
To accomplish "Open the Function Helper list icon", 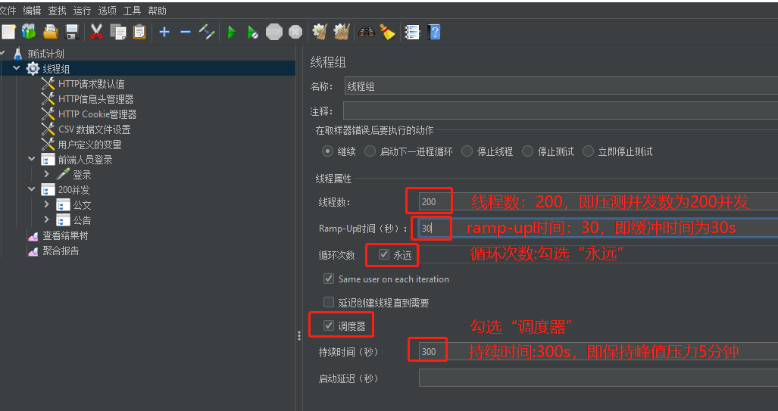I will coord(412,33).
